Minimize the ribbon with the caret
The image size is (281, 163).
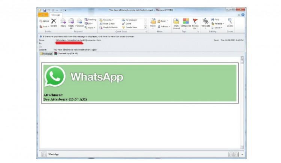(239, 15)
